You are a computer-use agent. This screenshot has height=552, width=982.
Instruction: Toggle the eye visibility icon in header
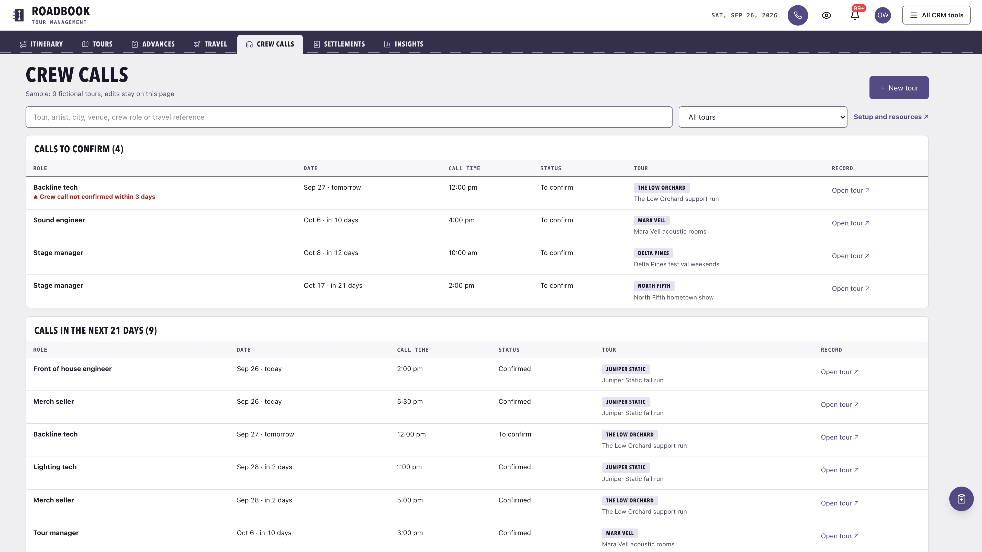tap(826, 15)
